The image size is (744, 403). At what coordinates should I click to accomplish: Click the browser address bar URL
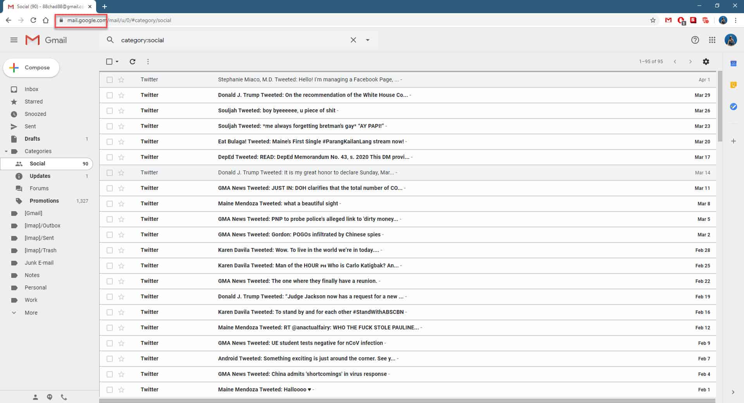pos(119,20)
